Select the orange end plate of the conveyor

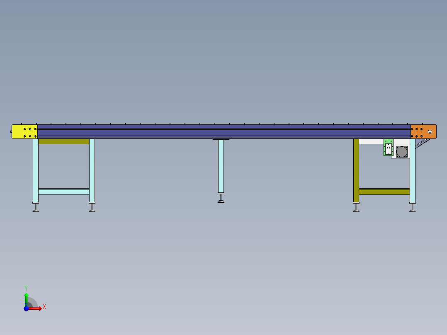[423, 132]
